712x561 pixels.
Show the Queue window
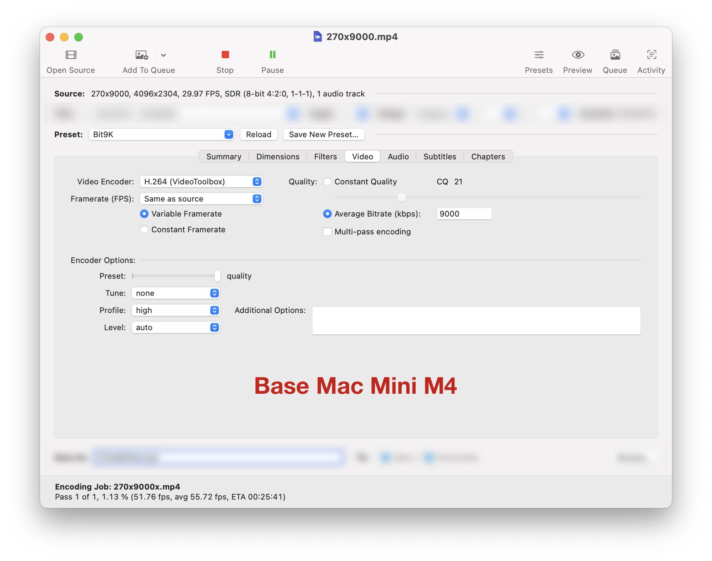pyautogui.click(x=615, y=55)
